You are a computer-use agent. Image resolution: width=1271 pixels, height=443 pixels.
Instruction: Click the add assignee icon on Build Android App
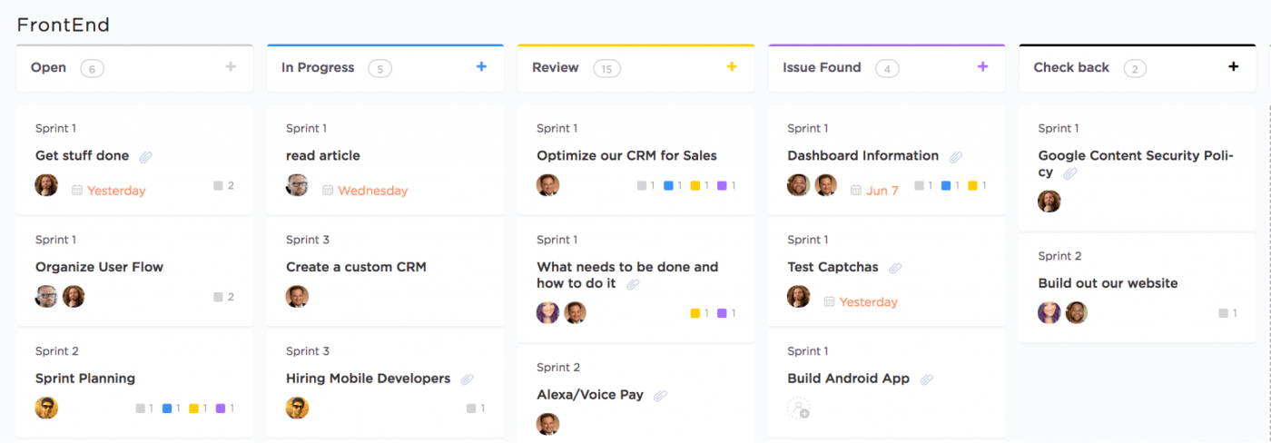(x=798, y=409)
